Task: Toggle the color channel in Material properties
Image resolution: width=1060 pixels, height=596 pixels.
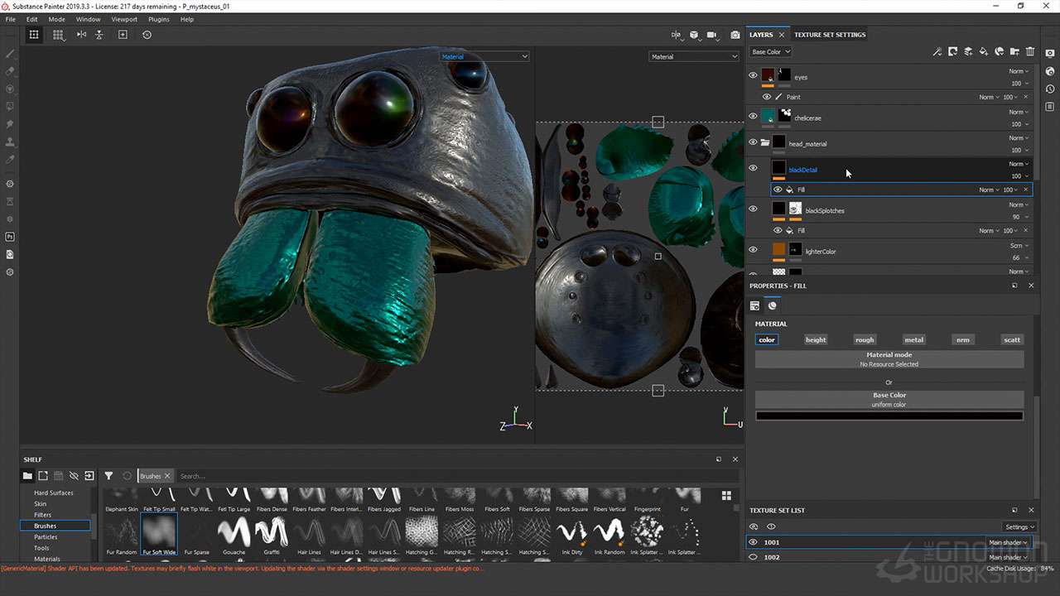Action: pos(767,339)
